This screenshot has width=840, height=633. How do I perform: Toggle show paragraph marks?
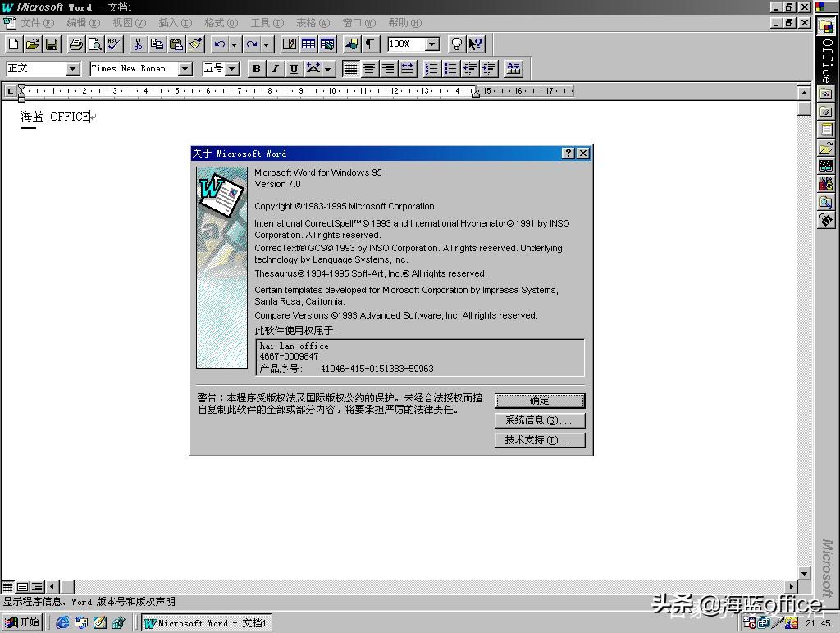[x=370, y=44]
